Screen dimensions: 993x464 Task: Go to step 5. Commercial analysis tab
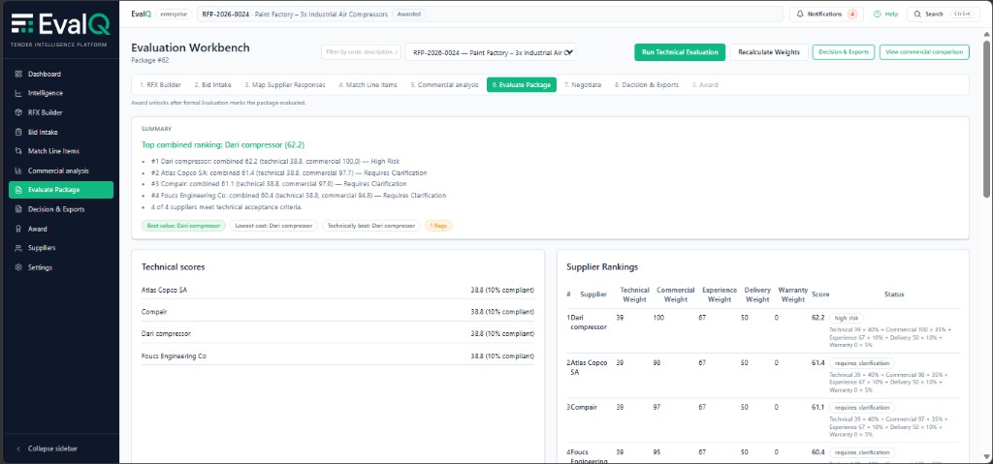click(x=444, y=84)
